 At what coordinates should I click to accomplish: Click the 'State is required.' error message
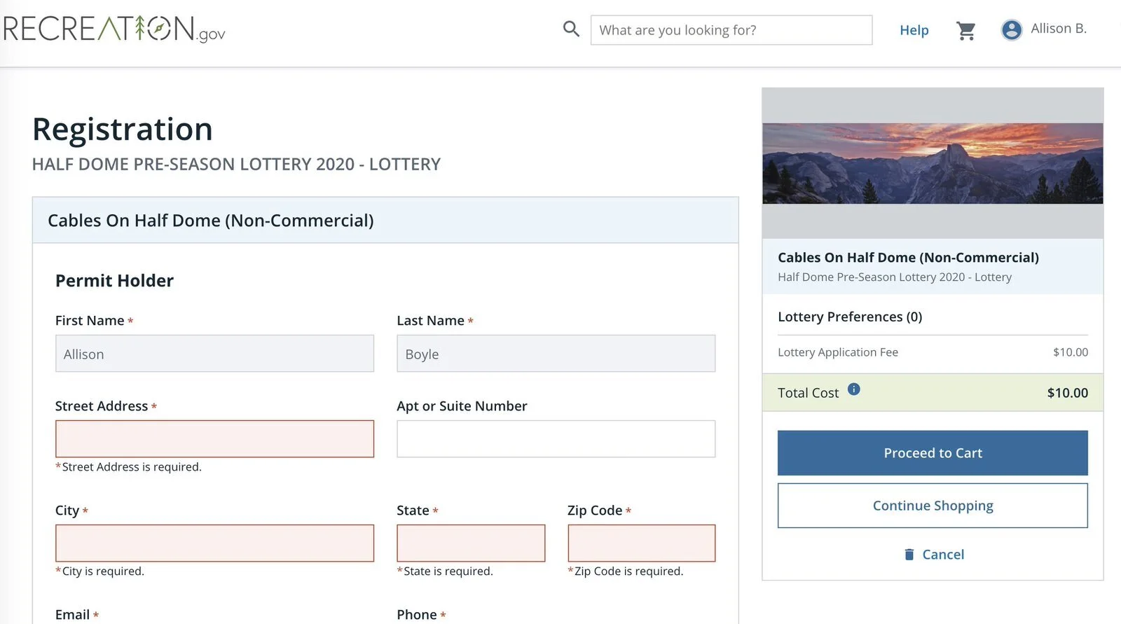point(445,571)
